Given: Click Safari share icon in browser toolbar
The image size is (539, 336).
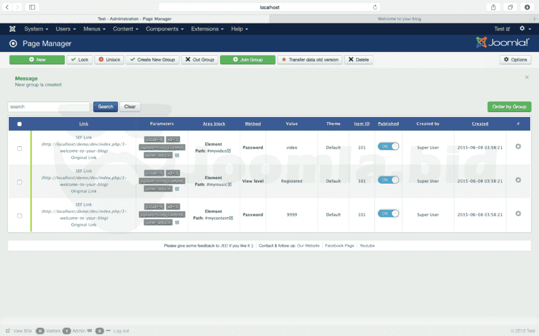Looking at the screenshot, I should coord(493,7).
